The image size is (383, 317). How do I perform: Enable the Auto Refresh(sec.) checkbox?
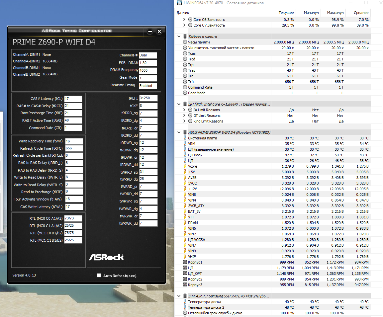pos(99,275)
